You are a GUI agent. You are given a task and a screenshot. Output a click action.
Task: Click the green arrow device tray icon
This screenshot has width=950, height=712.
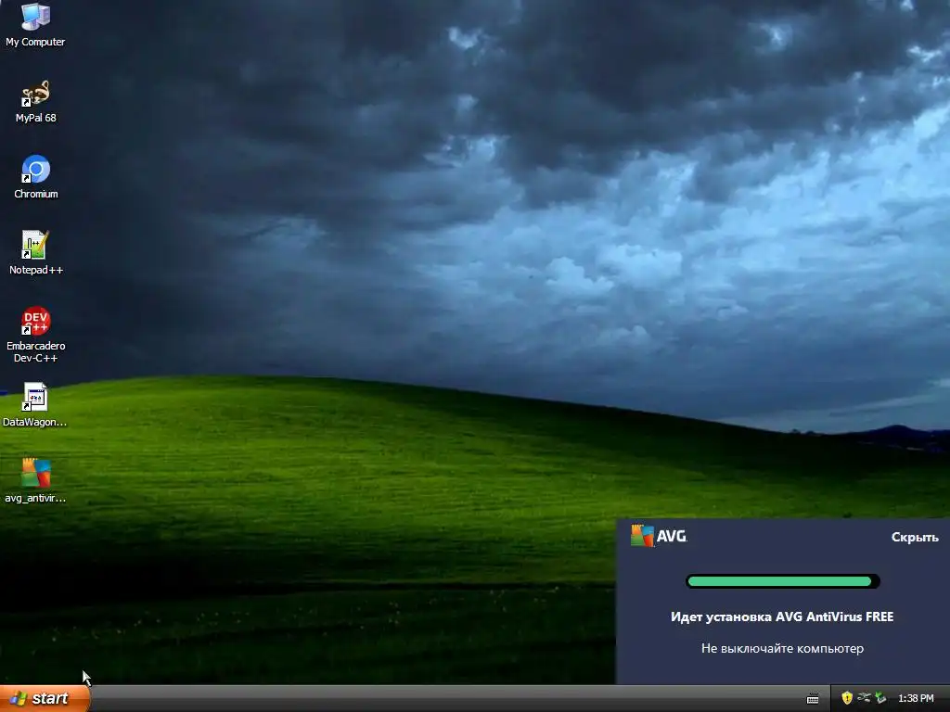pyautogui.click(x=880, y=698)
